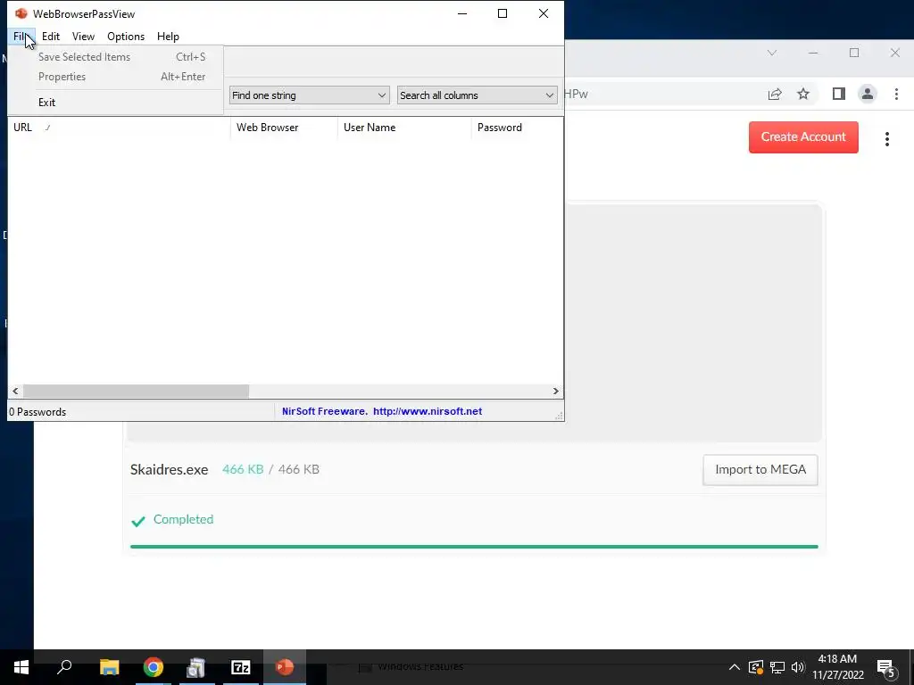Screen dimensions: 914x685
Task: Sort by the User Name column header
Action: click(404, 127)
